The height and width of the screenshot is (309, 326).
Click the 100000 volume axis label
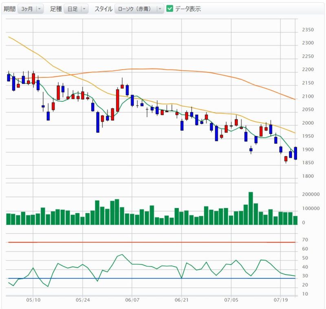point(311,208)
